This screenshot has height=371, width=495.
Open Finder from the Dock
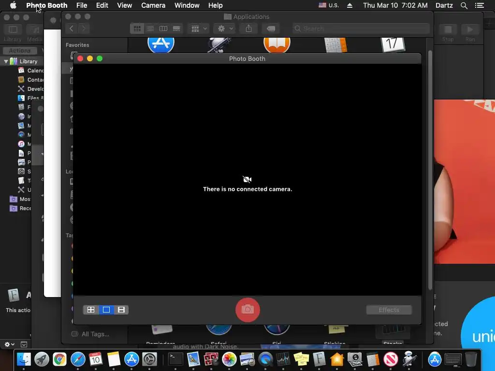point(24,359)
